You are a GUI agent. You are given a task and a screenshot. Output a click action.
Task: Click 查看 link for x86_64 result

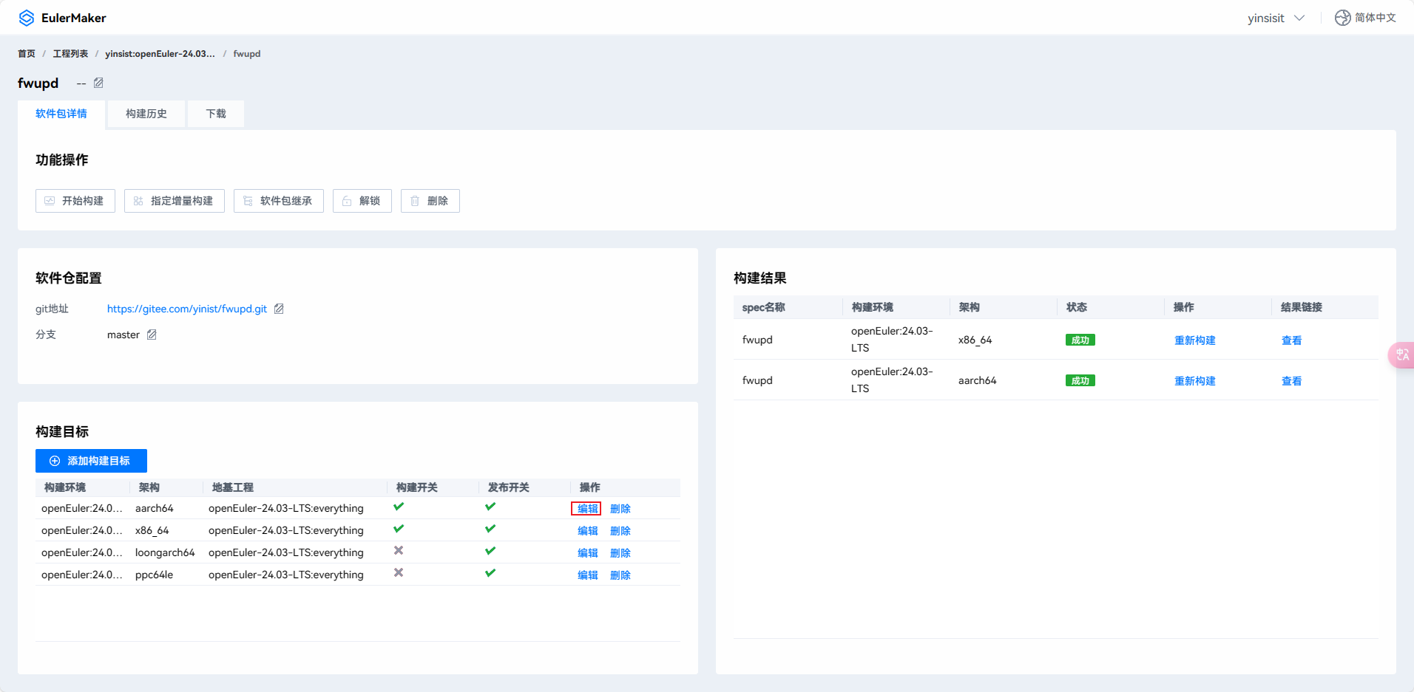pyautogui.click(x=1292, y=340)
